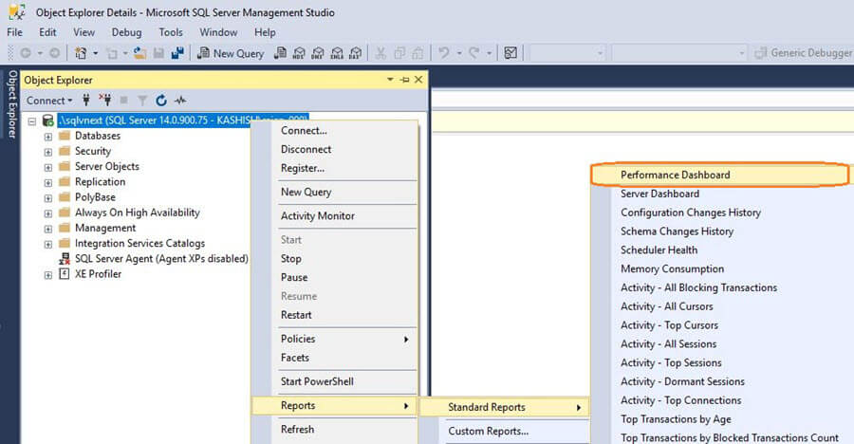This screenshot has height=444, width=854.
Task: Click the Activity Monitor pulse icon
Action: point(179,101)
